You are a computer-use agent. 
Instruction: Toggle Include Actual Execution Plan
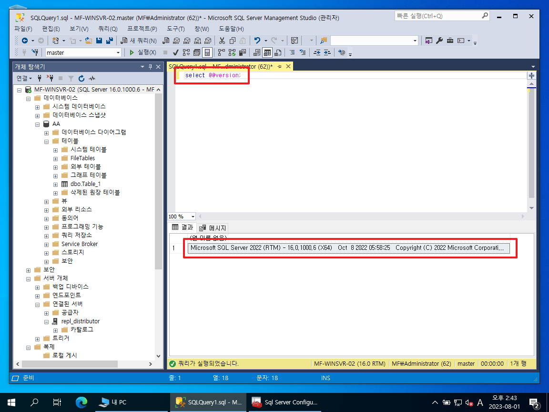(x=221, y=52)
